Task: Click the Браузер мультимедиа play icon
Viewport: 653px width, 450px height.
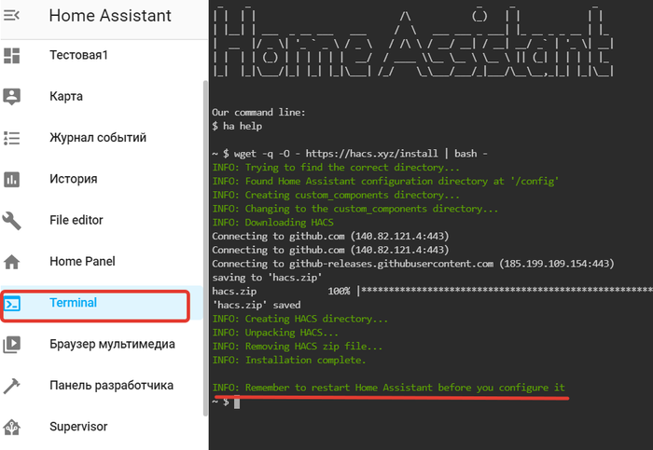Action: click(12, 344)
